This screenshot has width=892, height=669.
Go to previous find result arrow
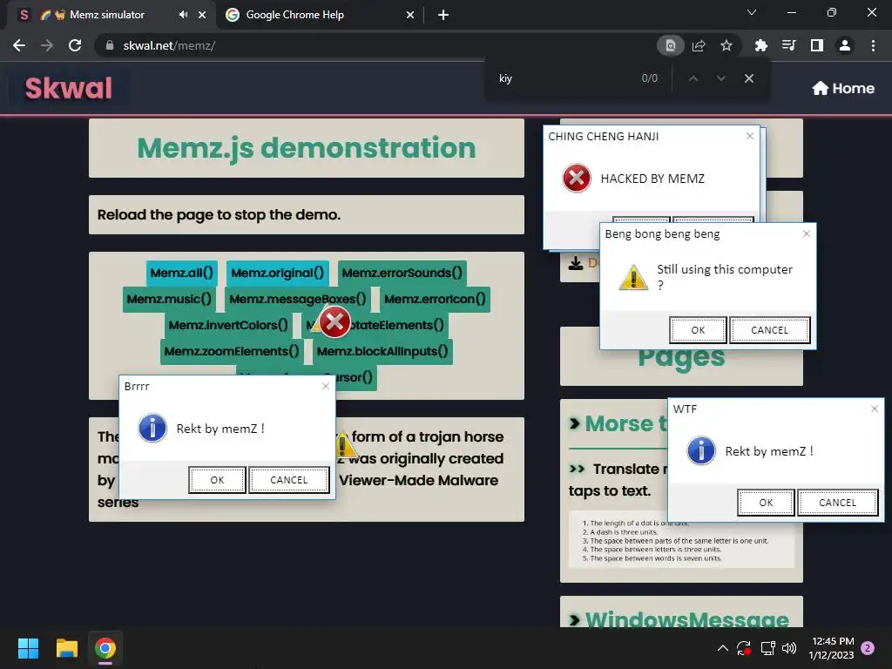point(693,78)
